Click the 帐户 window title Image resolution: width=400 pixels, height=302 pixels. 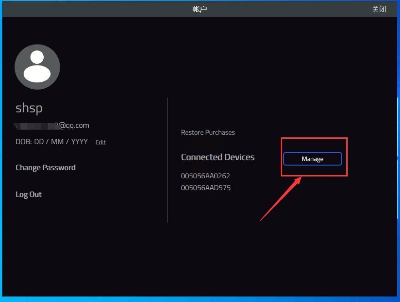coord(200,9)
